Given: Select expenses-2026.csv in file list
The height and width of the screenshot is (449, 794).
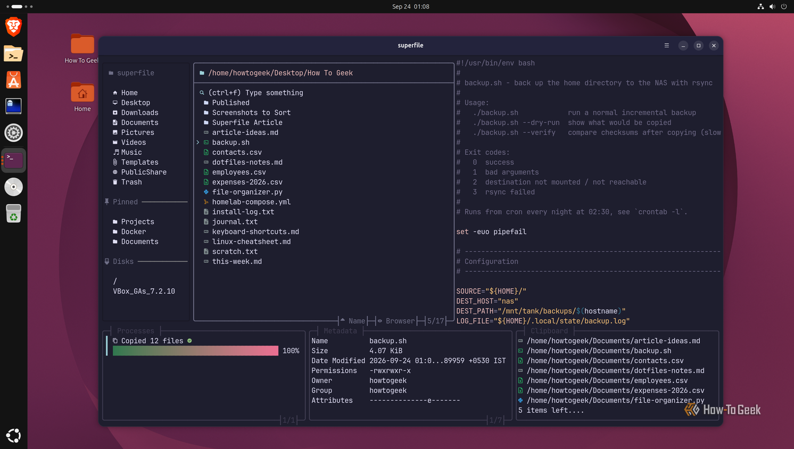Looking at the screenshot, I should (x=247, y=182).
